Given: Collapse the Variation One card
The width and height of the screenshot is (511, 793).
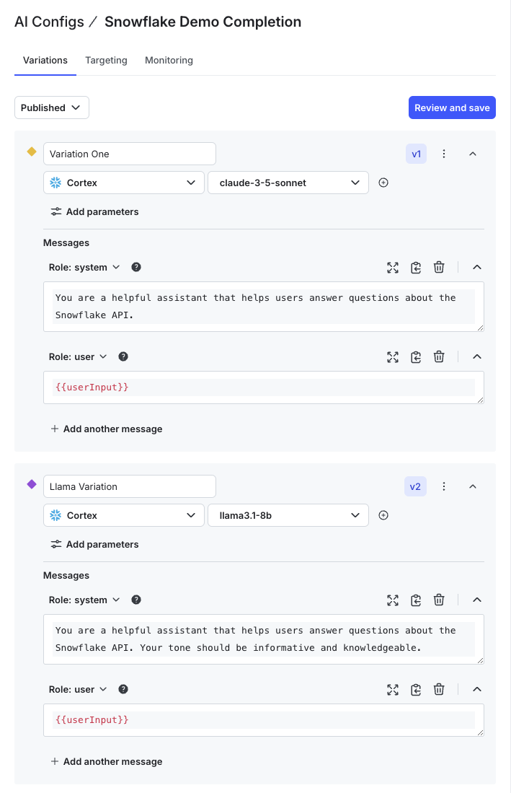Looking at the screenshot, I should (x=473, y=154).
